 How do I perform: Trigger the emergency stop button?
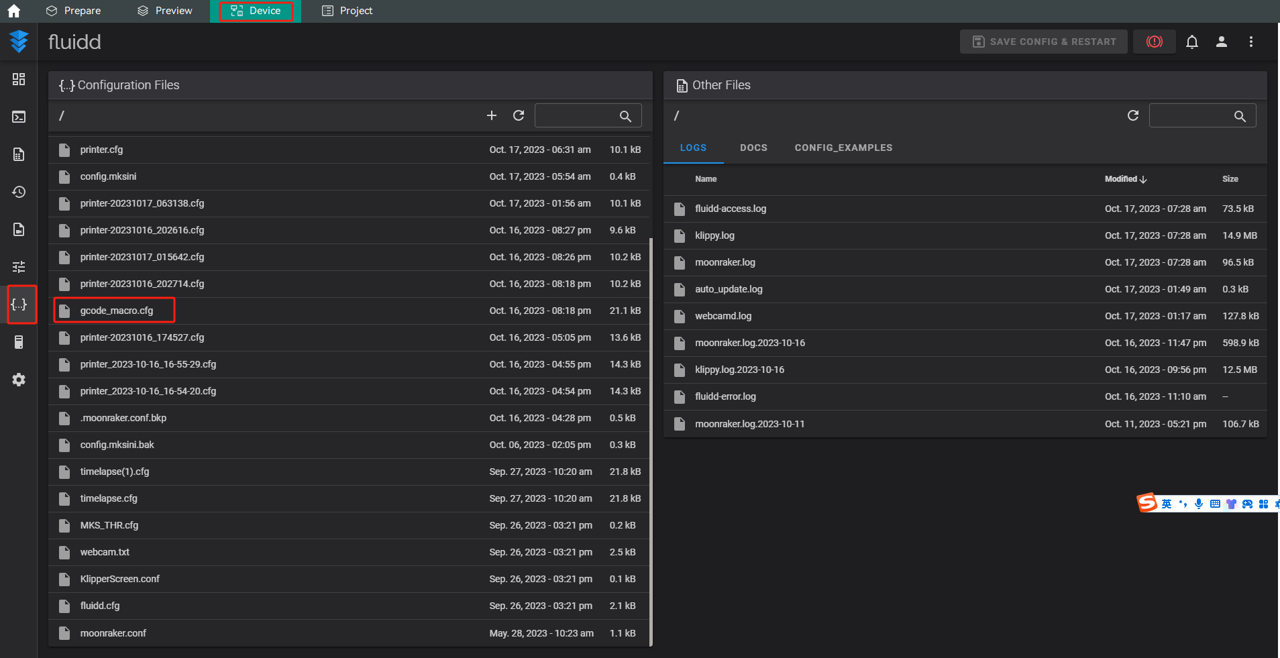[1155, 42]
